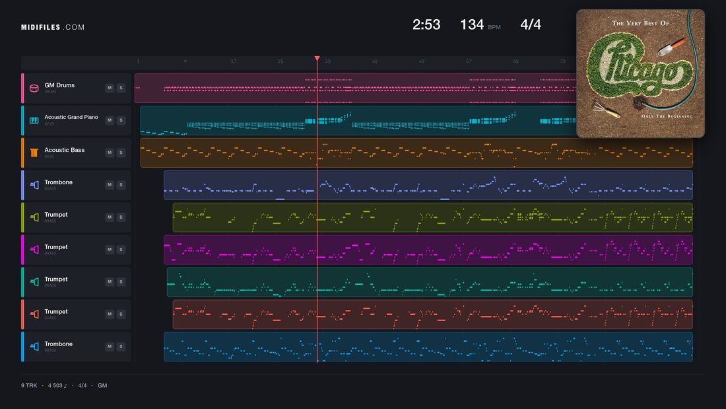
Task: Click the Acoustic Grand Piano keys icon
Action: click(34, 120)
